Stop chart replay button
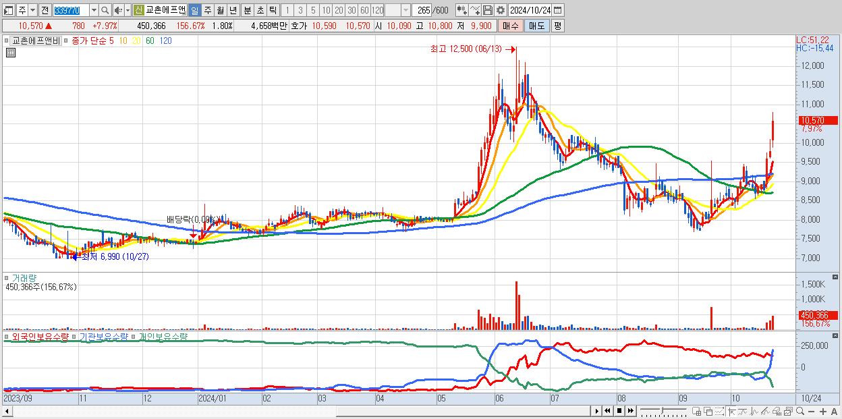Screen dimensions: 842x419 [619, 411]
